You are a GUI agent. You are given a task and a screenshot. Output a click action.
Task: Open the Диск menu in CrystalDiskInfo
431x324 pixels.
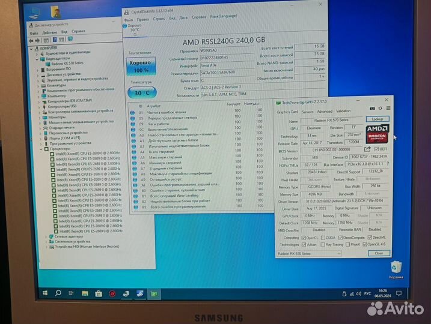click(x=183, y=18)
